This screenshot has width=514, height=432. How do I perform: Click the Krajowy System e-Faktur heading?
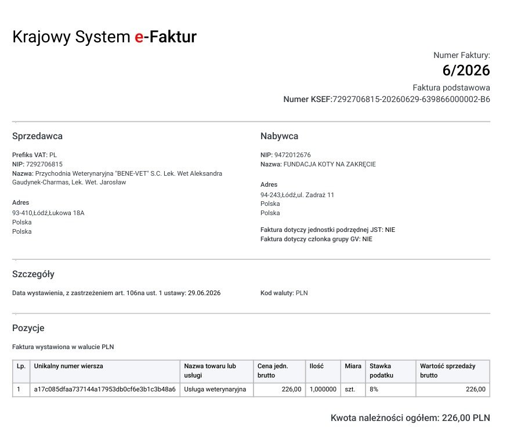pyautogui.click(x=104, y=37)
